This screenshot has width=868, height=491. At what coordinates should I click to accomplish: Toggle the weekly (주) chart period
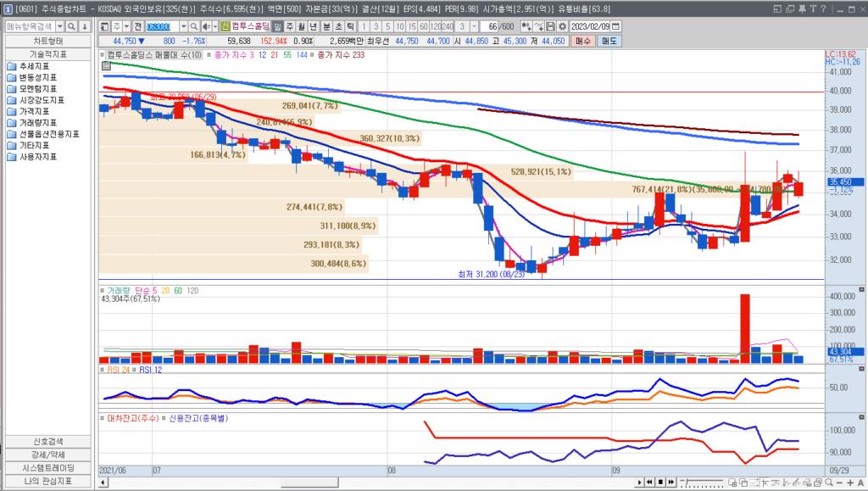click(289, 26)
